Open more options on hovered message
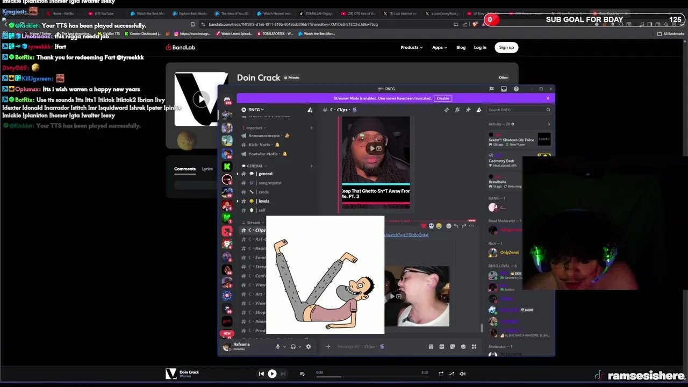688x387 pixels. pyautogui.click(x=471, y=226)
